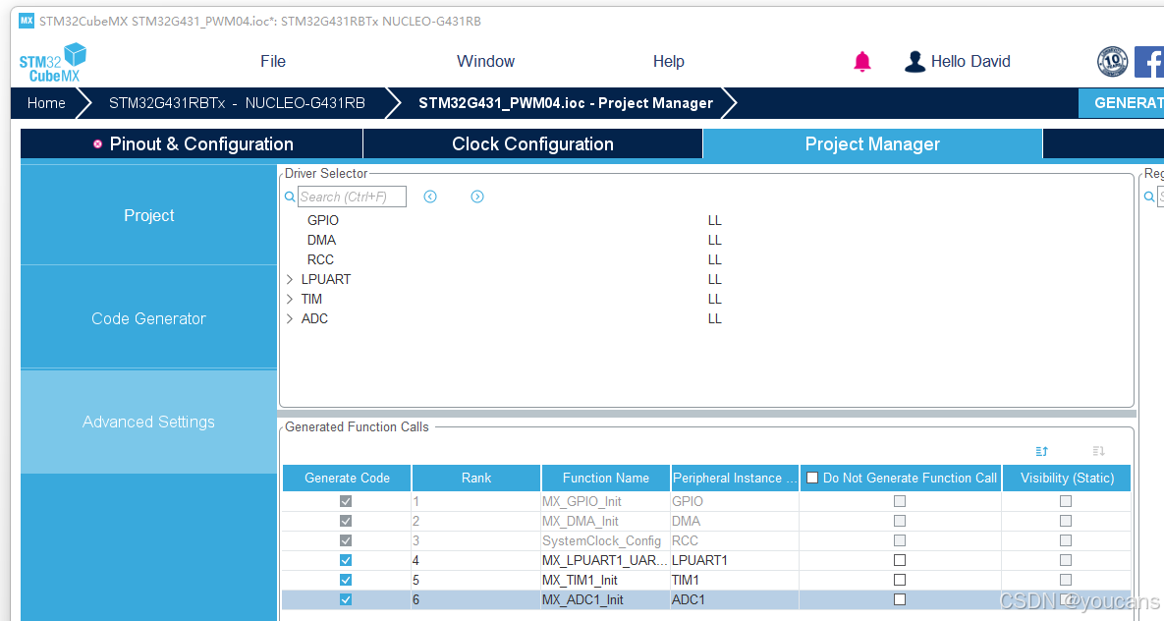
Task: Click the Rank column header
Action: click(475, 478)
